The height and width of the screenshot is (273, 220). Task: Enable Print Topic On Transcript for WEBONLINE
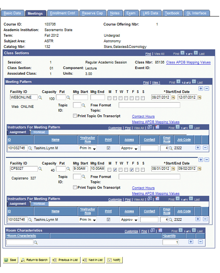click(x=75, y=116)
